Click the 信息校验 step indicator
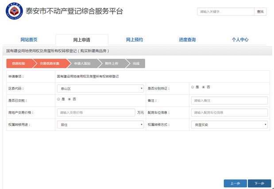This screenshot has height=189, width=274. coord(18,64)
